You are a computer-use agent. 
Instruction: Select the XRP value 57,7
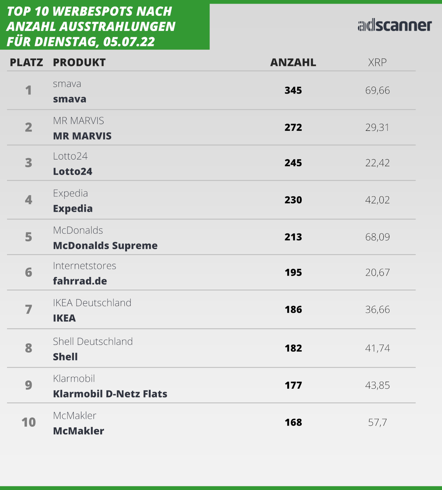[378, 423]
